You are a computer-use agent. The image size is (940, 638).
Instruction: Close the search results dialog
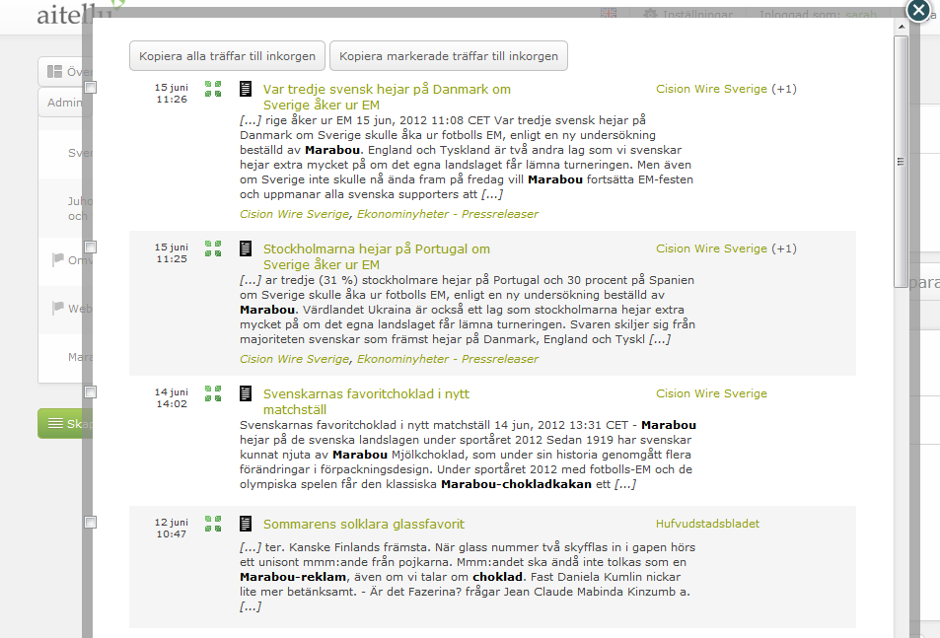[x=918, y=10]
